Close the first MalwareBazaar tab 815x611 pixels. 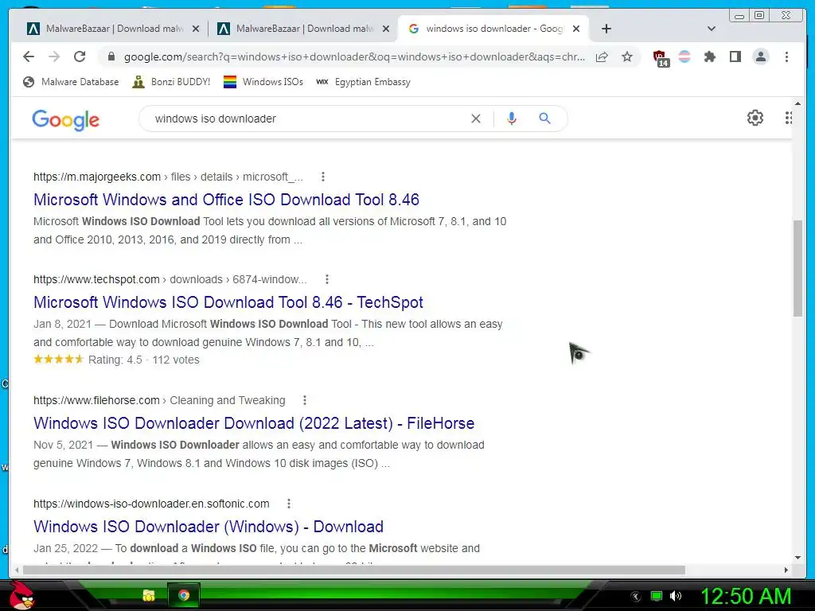(x=196, y=29)
